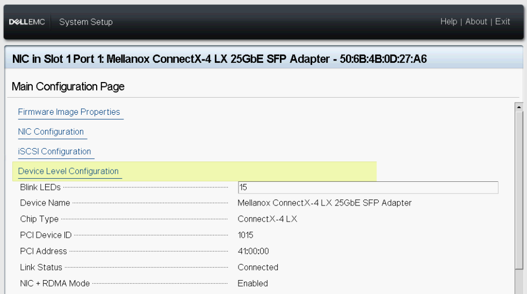527x294 pixels.
Task: Click the NIC + RDMA Mode label
Action: click(x=55, y=283)
